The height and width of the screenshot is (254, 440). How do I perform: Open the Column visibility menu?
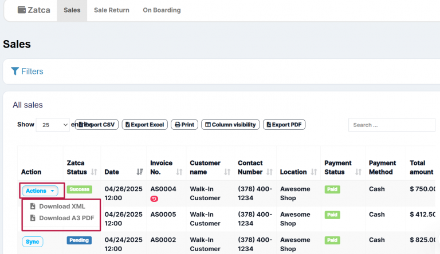[x=230, y=125]
